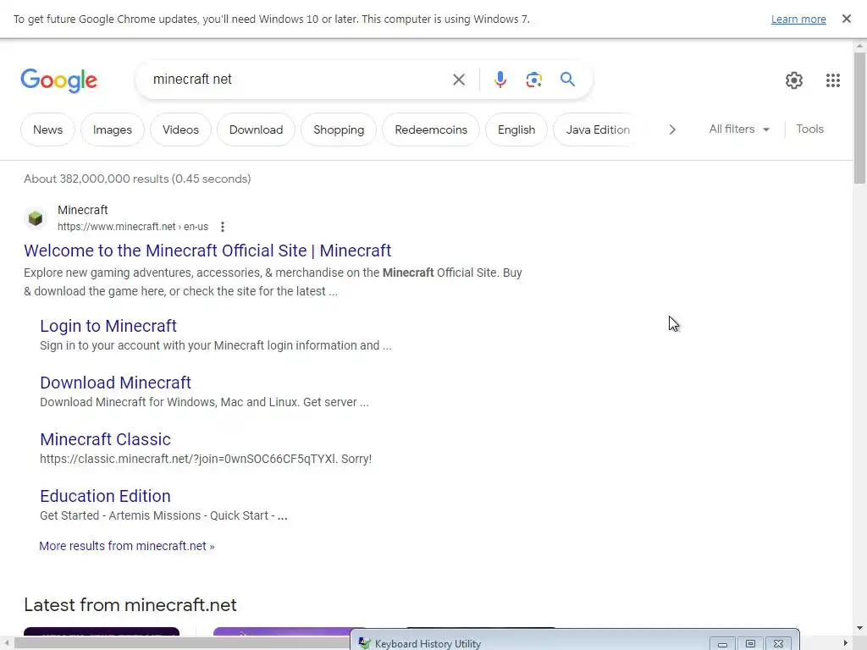Click More results from minecraft.net
The width and height of the screenshot is (867, 650).
127,546
